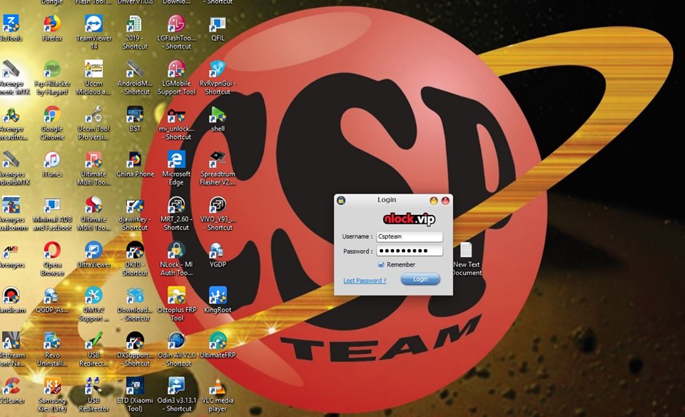Close the Login dialog
The height and width of the screenshot is (417, 685).
445,201
